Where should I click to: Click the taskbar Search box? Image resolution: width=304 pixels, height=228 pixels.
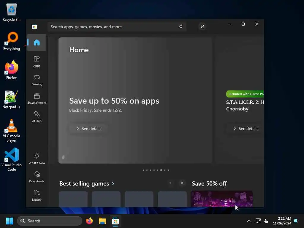point(50,221)
